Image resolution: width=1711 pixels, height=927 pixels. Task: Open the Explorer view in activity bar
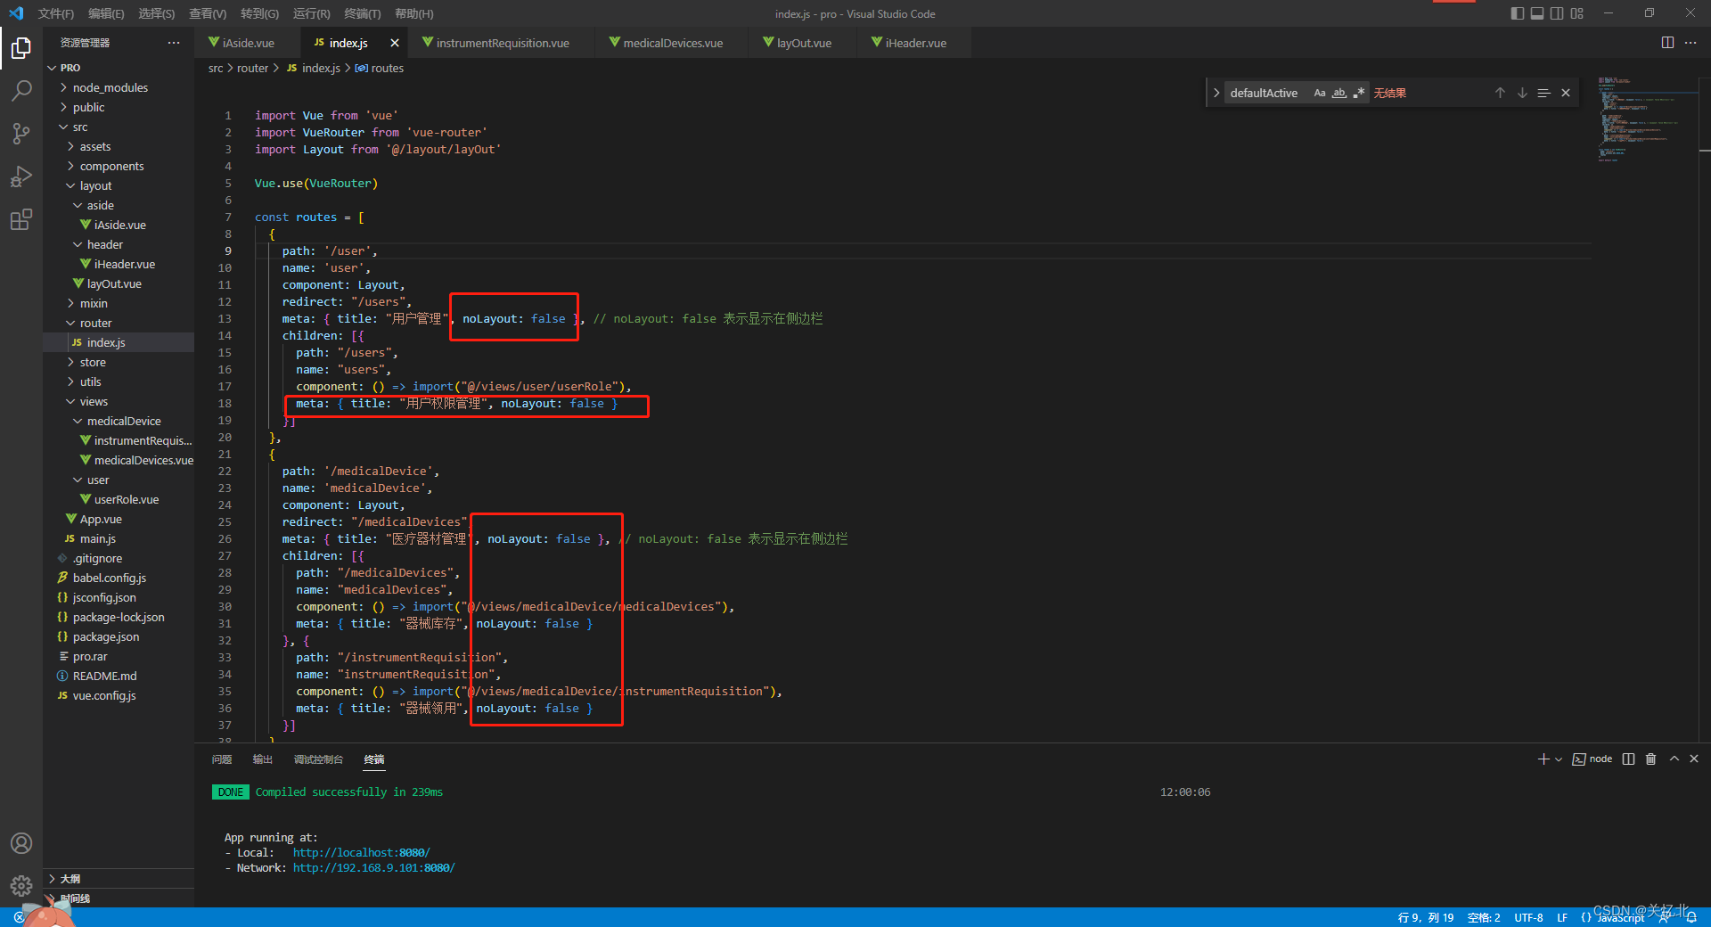tap(21, 47)
